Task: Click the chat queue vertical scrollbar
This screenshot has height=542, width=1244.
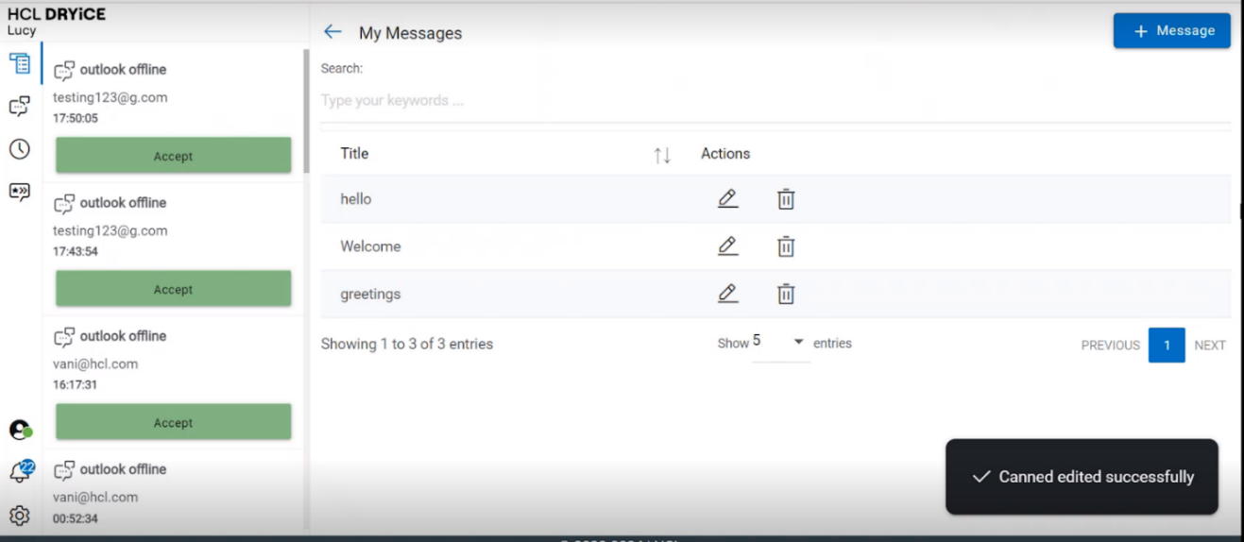Action: click(x=305, y=110)
